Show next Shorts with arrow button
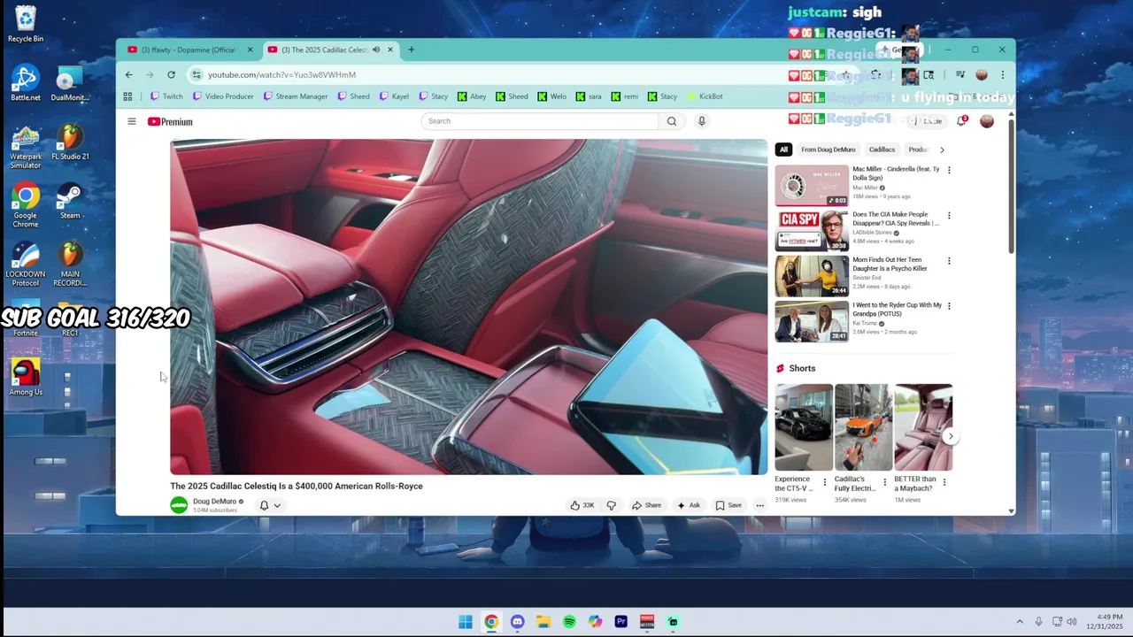 point(951,436)
